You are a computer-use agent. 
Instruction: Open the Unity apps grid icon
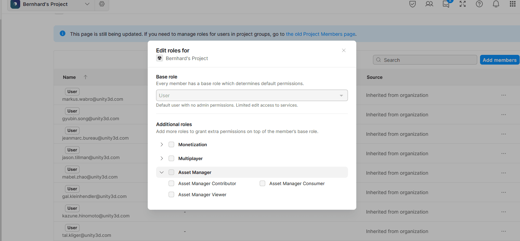click(512, 4)
